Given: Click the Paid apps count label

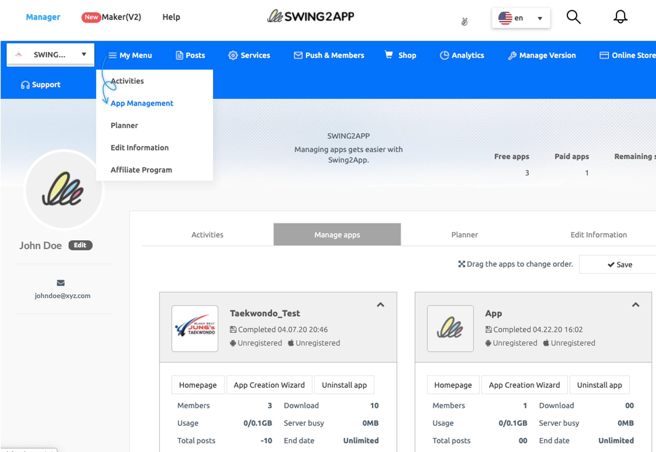Looking at the screenshot, I should click(x=572, y=156).
